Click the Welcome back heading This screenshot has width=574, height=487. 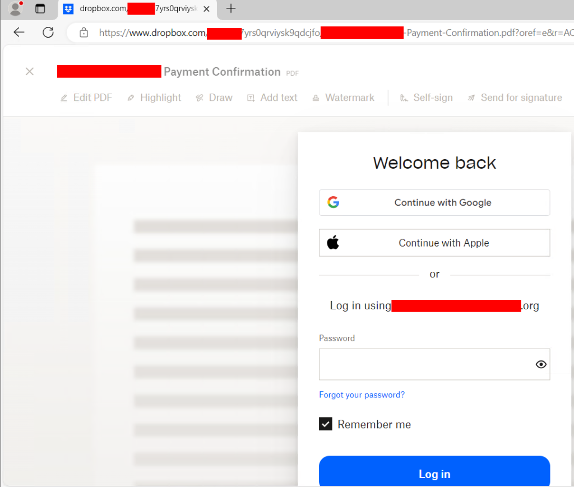(x=434, y=163)
